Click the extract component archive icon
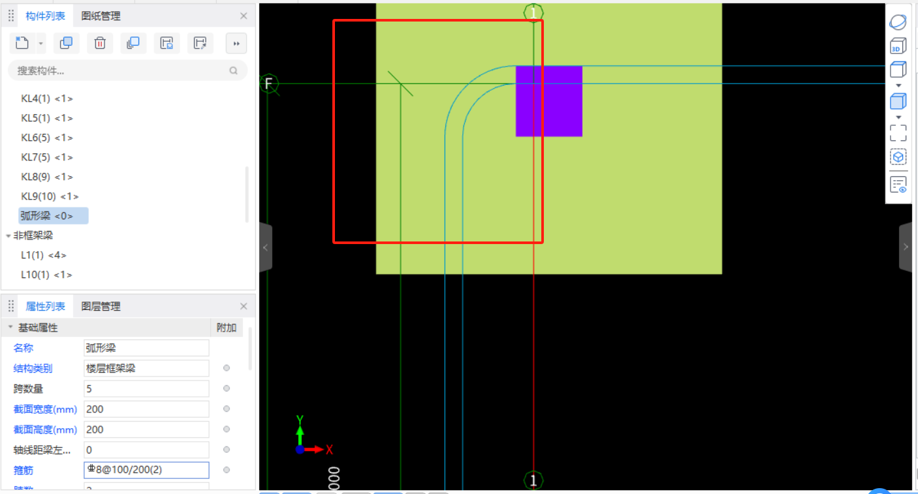Viewport: 918px width, 494px height. pos(200,43)
